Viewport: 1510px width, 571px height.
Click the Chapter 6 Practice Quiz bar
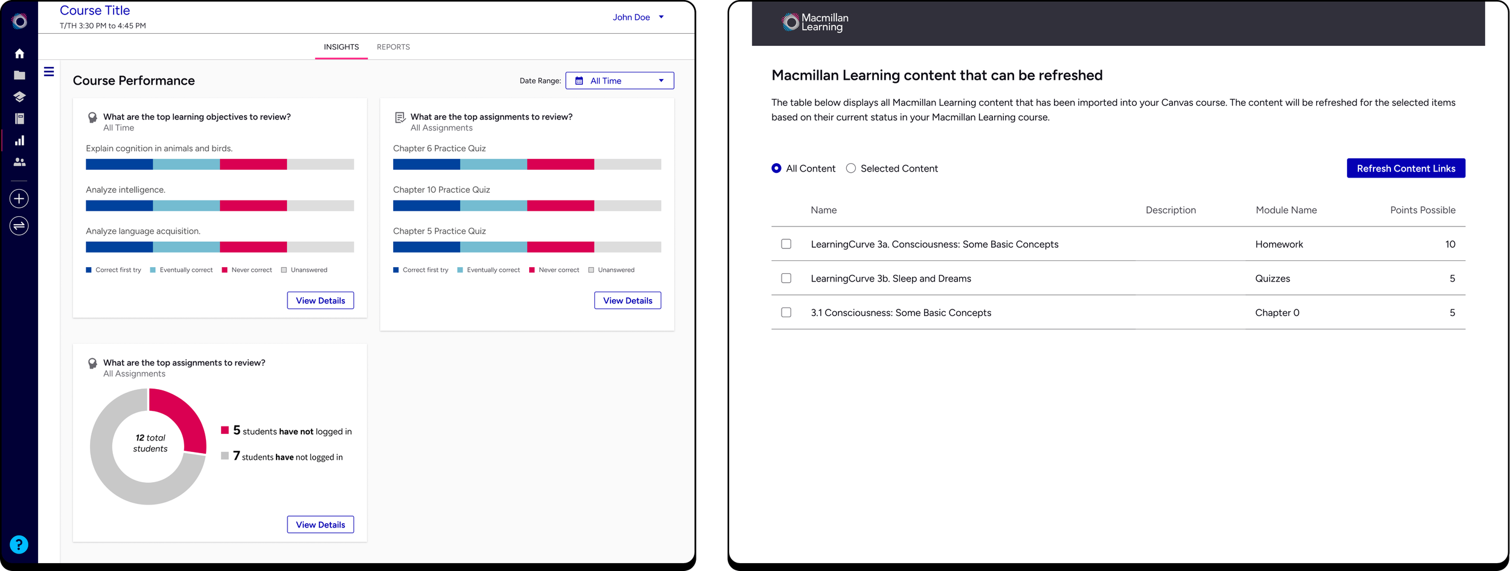(527, 164)
